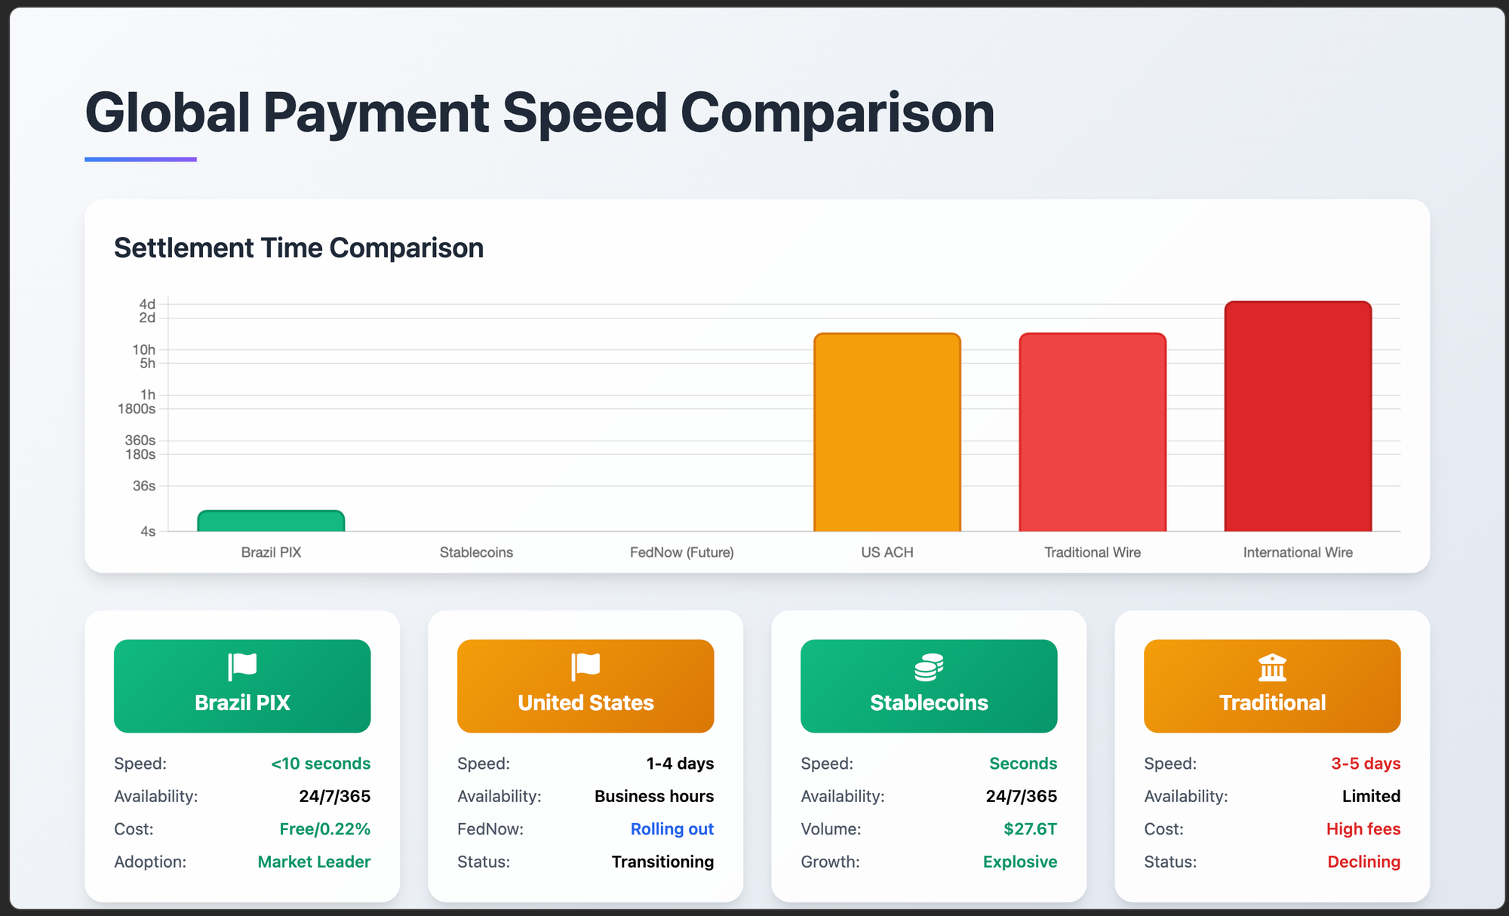
Task: Click the red Declining status value
Action: pyautogui.click(x=1364, y=862)
